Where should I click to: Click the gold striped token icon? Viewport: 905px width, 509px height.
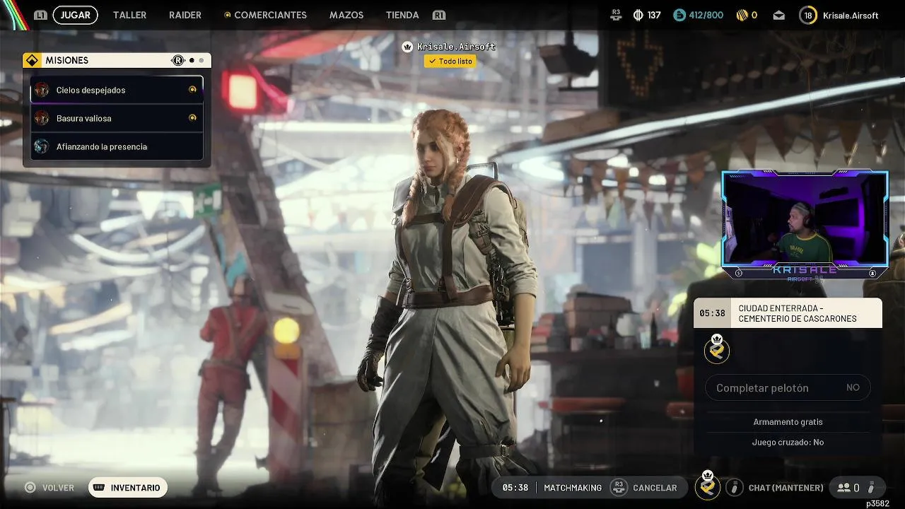[742, 15]
